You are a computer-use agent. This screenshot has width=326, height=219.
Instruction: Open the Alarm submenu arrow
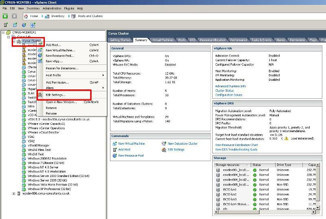tap(103, 88)
